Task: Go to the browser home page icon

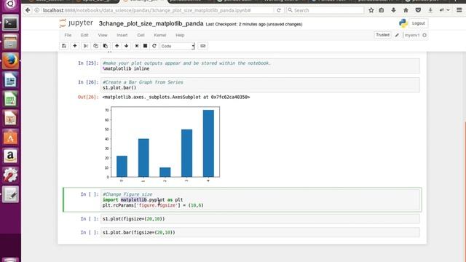Action: coord(406,10)
